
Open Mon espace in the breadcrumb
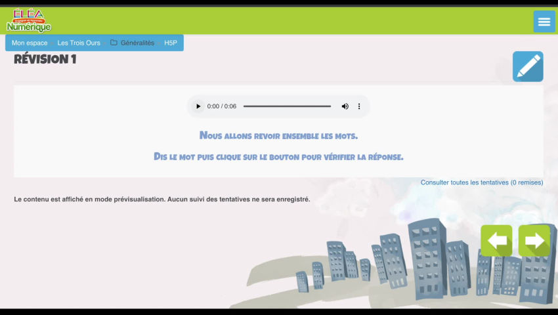tap(30, 43)
